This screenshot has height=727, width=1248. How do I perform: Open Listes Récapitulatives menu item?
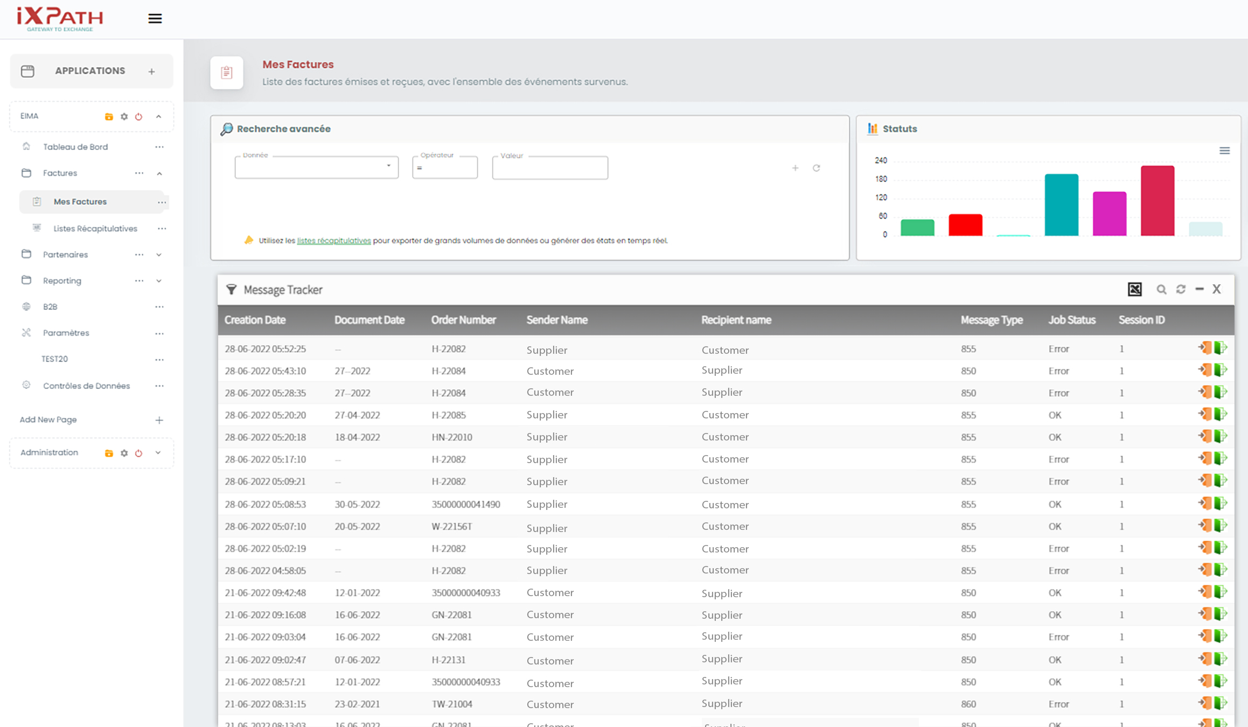pyautogui.click(x=95, y=228)
